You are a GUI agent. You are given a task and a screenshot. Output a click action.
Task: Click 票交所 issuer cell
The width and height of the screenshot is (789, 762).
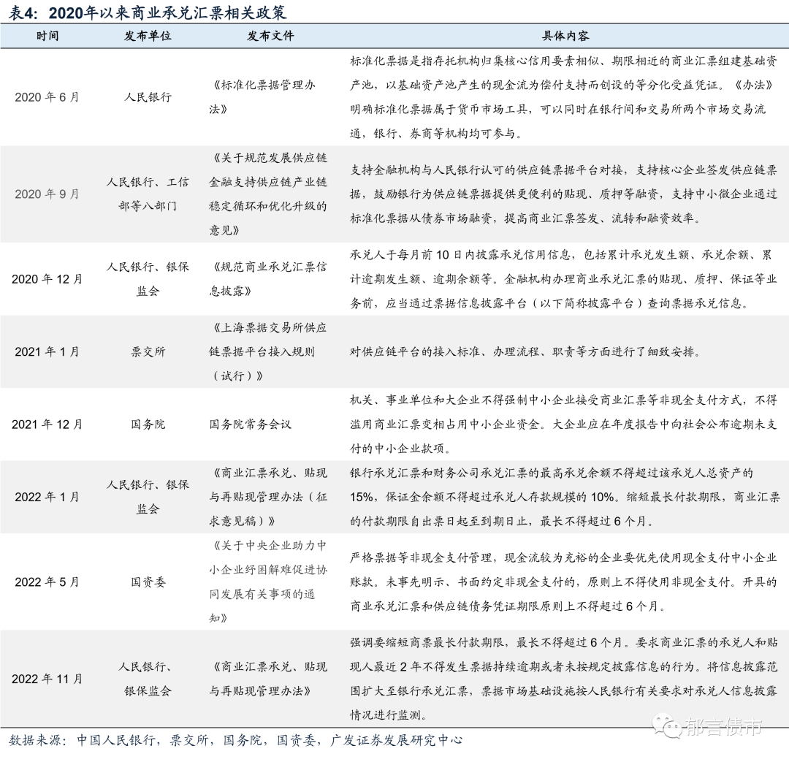(148, 352)
